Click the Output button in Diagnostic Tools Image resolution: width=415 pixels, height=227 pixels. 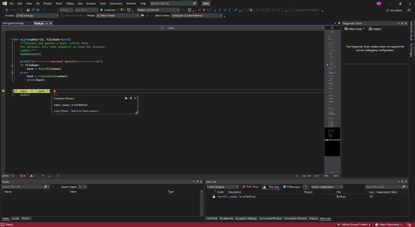pyautogui.click(x=375, y=29)
